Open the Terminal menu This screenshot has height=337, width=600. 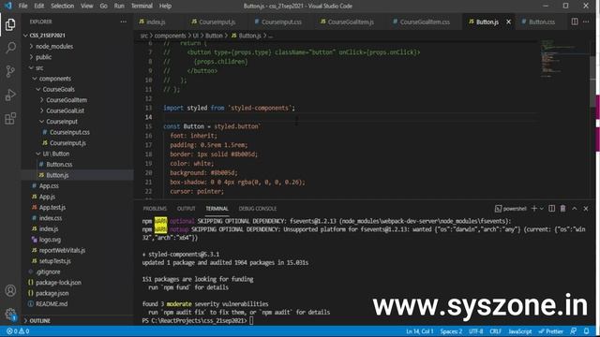142,6
